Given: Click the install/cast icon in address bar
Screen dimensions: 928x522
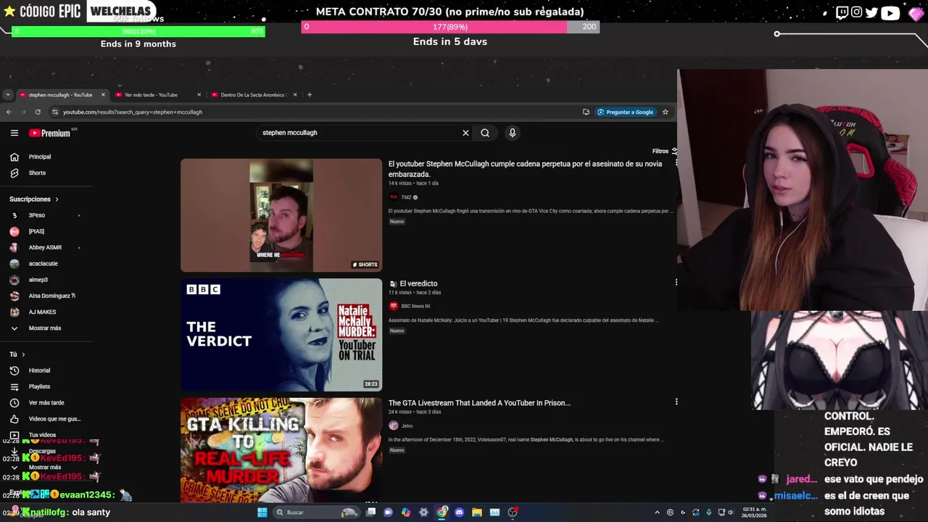Looking at the screenshot, I should [586, 112].
